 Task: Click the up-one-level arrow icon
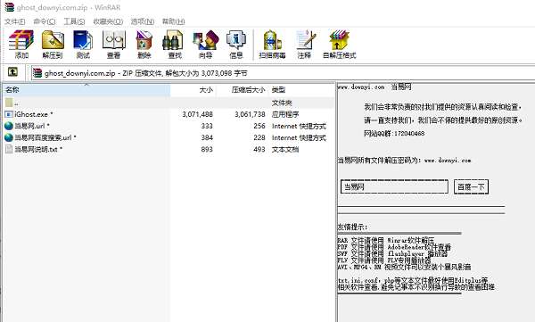pos(12,72)
